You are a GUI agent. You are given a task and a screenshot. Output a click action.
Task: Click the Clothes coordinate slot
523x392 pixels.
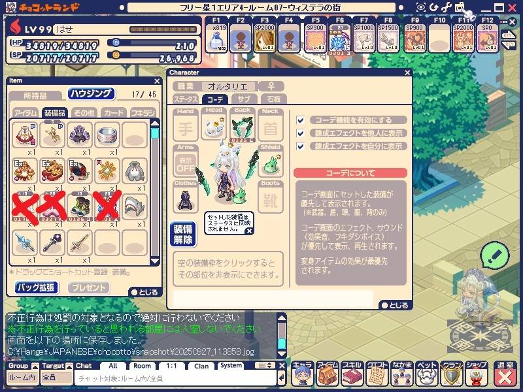[186, 200]
